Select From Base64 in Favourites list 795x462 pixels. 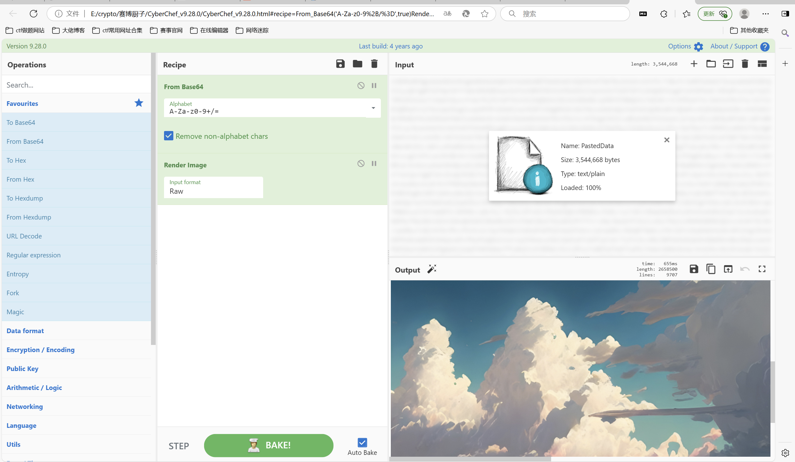(76, 141)
